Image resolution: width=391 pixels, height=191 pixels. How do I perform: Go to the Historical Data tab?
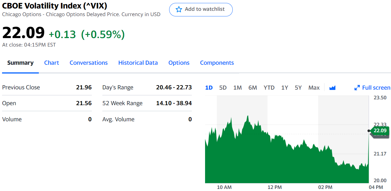138,63
